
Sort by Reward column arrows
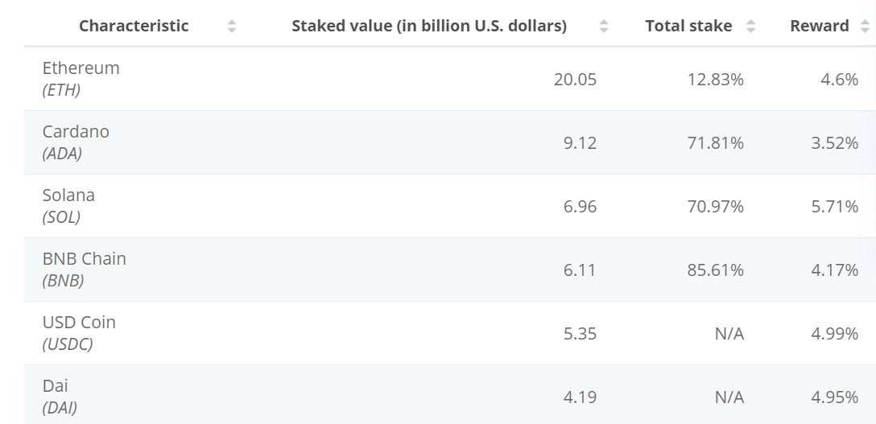tap(866, 27)
